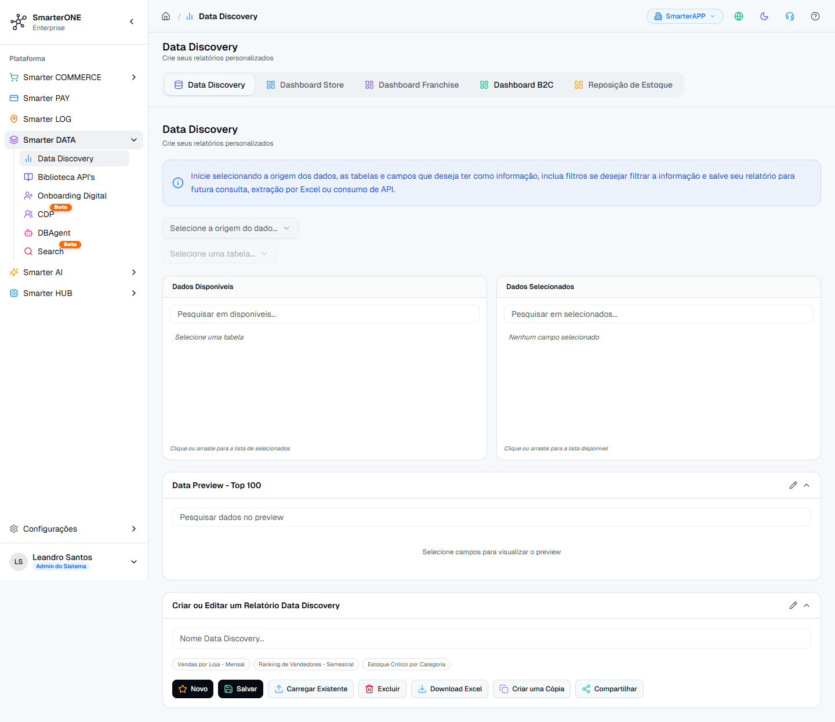Switch to the Dashboard B2C tab

[x=517, y=85]
